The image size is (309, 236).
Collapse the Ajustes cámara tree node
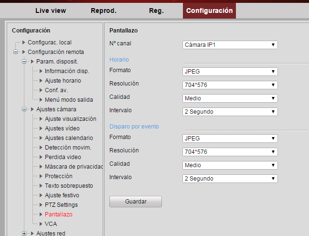(x=24, y=109)
